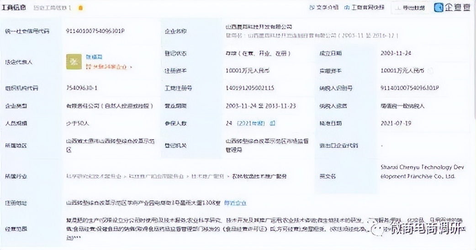Open the (2021年报) annual report link
Screen dimensions: 476x250
click(251, 123)
